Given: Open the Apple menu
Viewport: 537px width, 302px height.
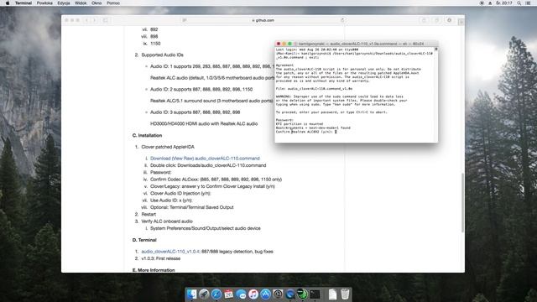Looking at the screenshot, I should [x=8, y=3].
